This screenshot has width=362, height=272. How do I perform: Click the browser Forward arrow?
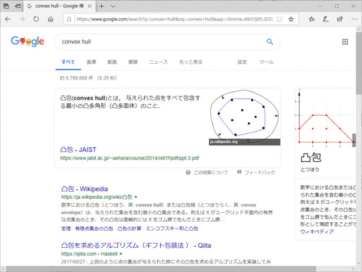[22, 19]
